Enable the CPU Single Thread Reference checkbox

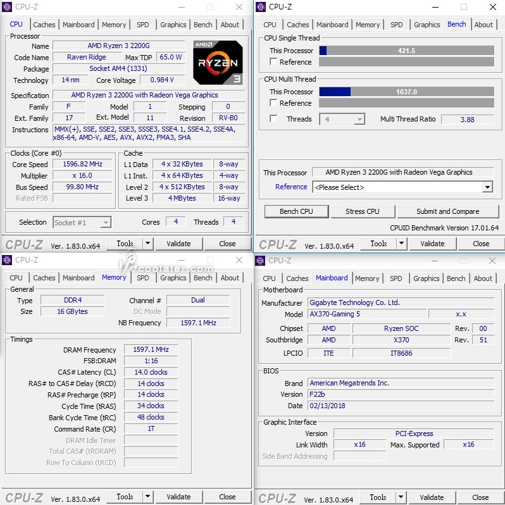[273, 62]
